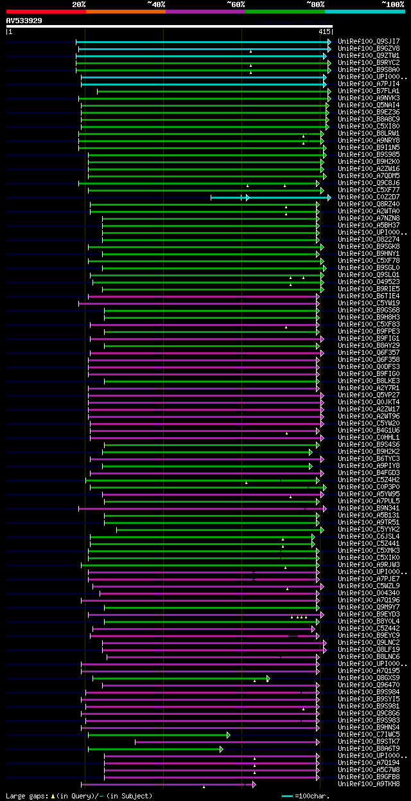Click the orange ~40% legend color segment
Image resolution: width=411 pixels, height=801 pixels.
125,12
